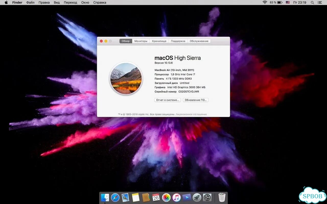Viewport: 327px width, 204px height.
Task: Minimize the About This Mac window
Action: [x=106, y=41]
